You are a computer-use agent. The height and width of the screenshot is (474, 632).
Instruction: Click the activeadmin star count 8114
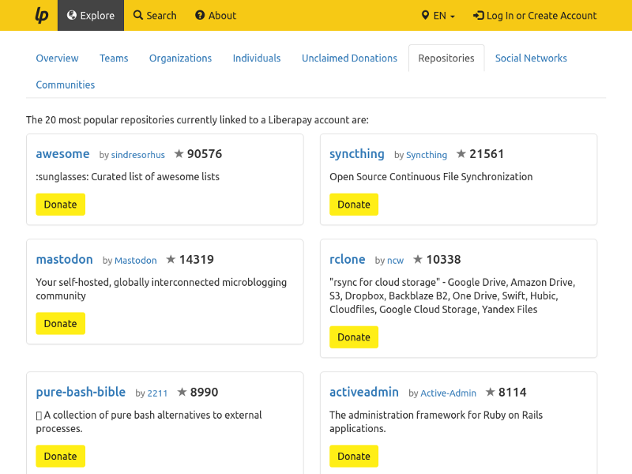[x=512, y=392]
